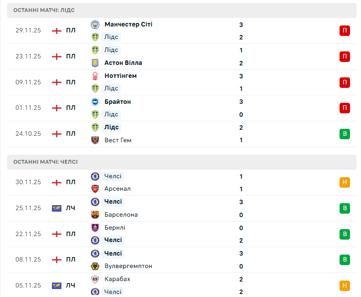Click the orange draw badge for 30.11.25
This screenshot has width=361, height=297.
point(345,182)
